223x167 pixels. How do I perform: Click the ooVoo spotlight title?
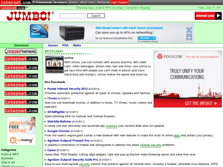coord(69,58)
